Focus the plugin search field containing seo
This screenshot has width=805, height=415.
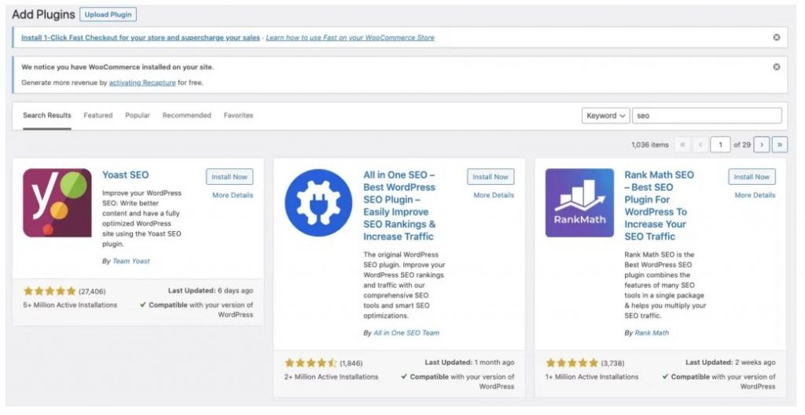pyautogui.click(x=707, y=116)
